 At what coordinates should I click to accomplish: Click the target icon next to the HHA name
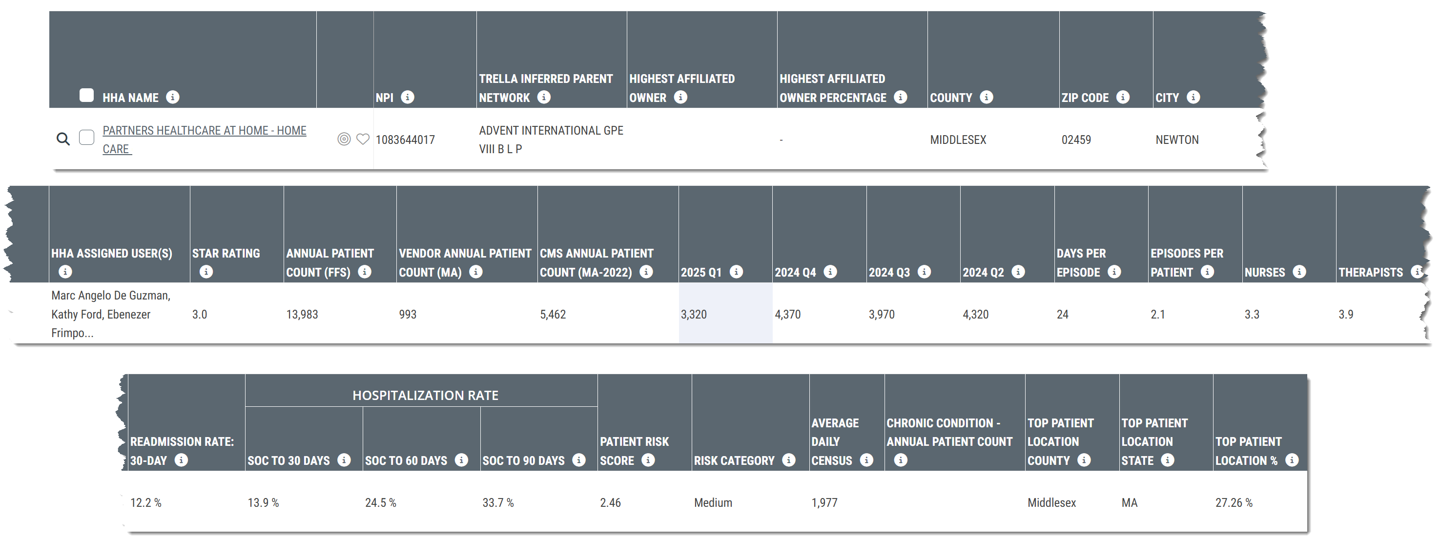click(x=344, y=139)
